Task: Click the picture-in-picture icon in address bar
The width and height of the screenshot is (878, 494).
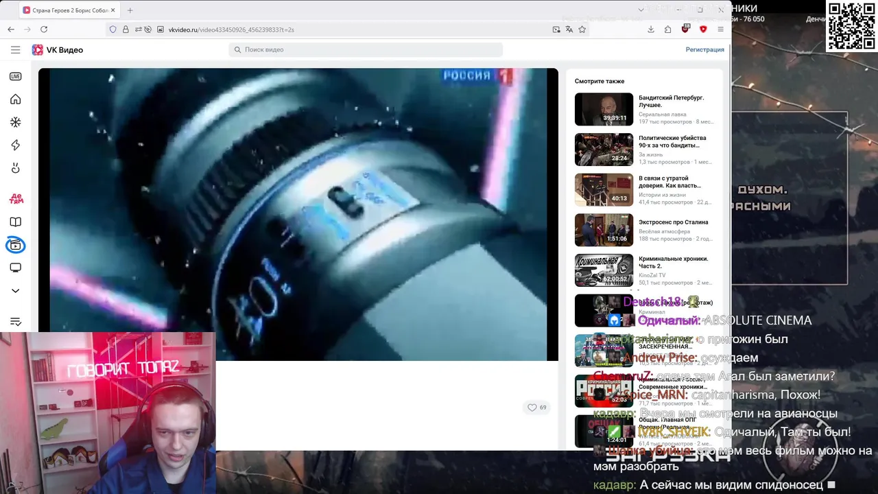Action: (556, 30)
